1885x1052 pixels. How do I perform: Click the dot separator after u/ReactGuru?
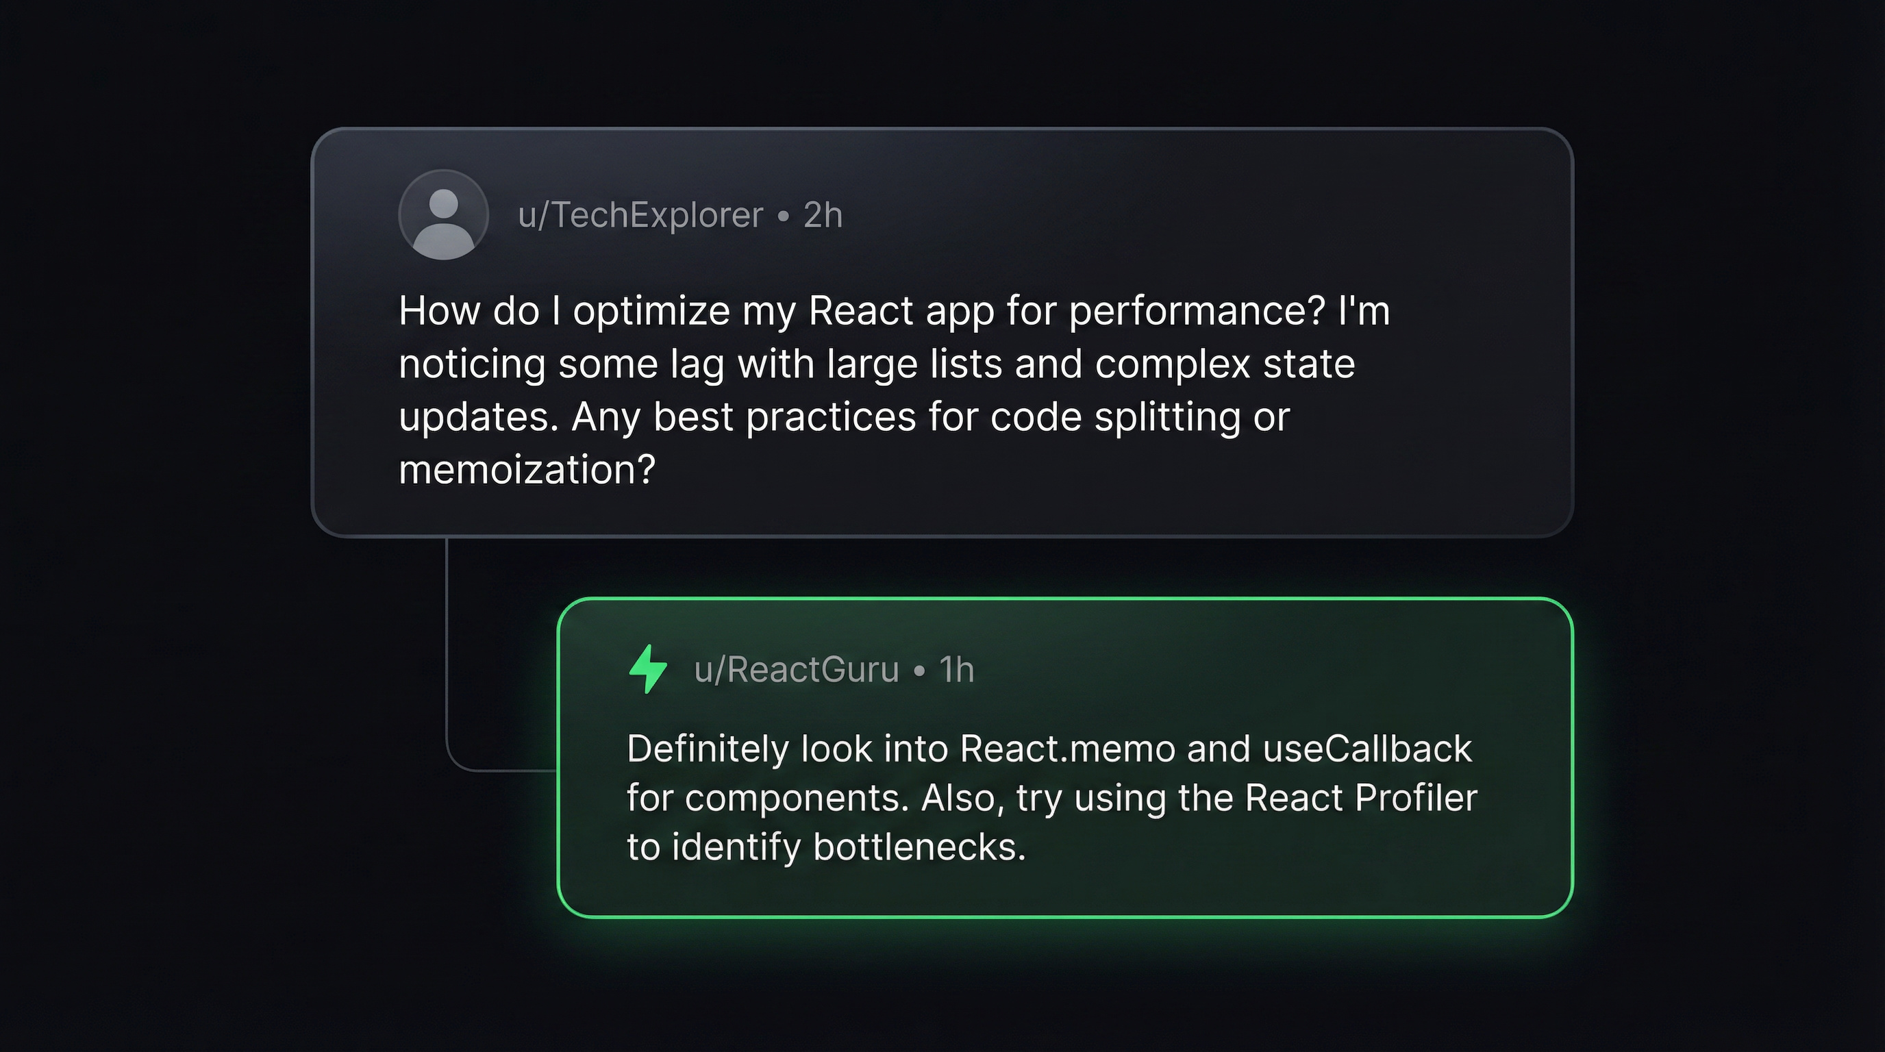point(919,670)
